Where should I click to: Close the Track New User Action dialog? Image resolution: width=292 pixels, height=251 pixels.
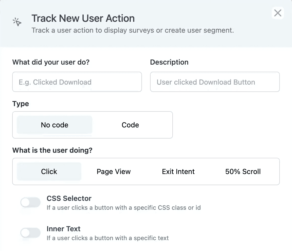(278, 13)
